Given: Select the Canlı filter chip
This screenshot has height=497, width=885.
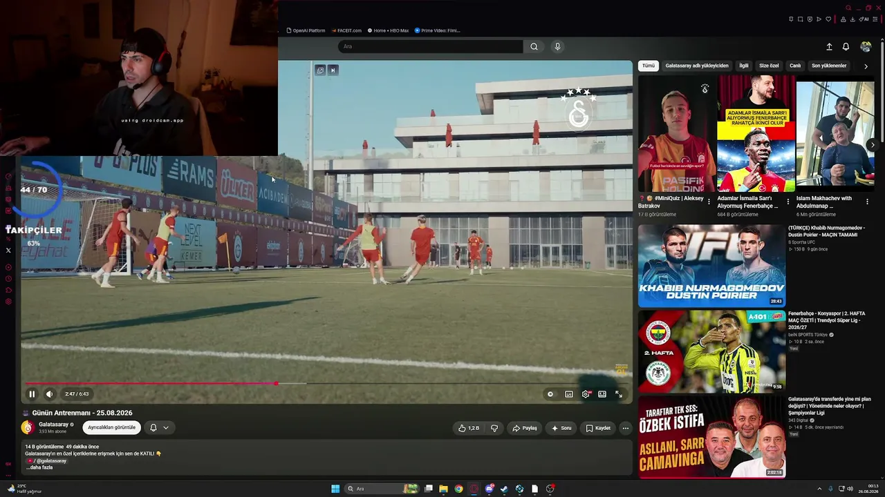Looking at the screenshot, I should click(x=795, y=66).
